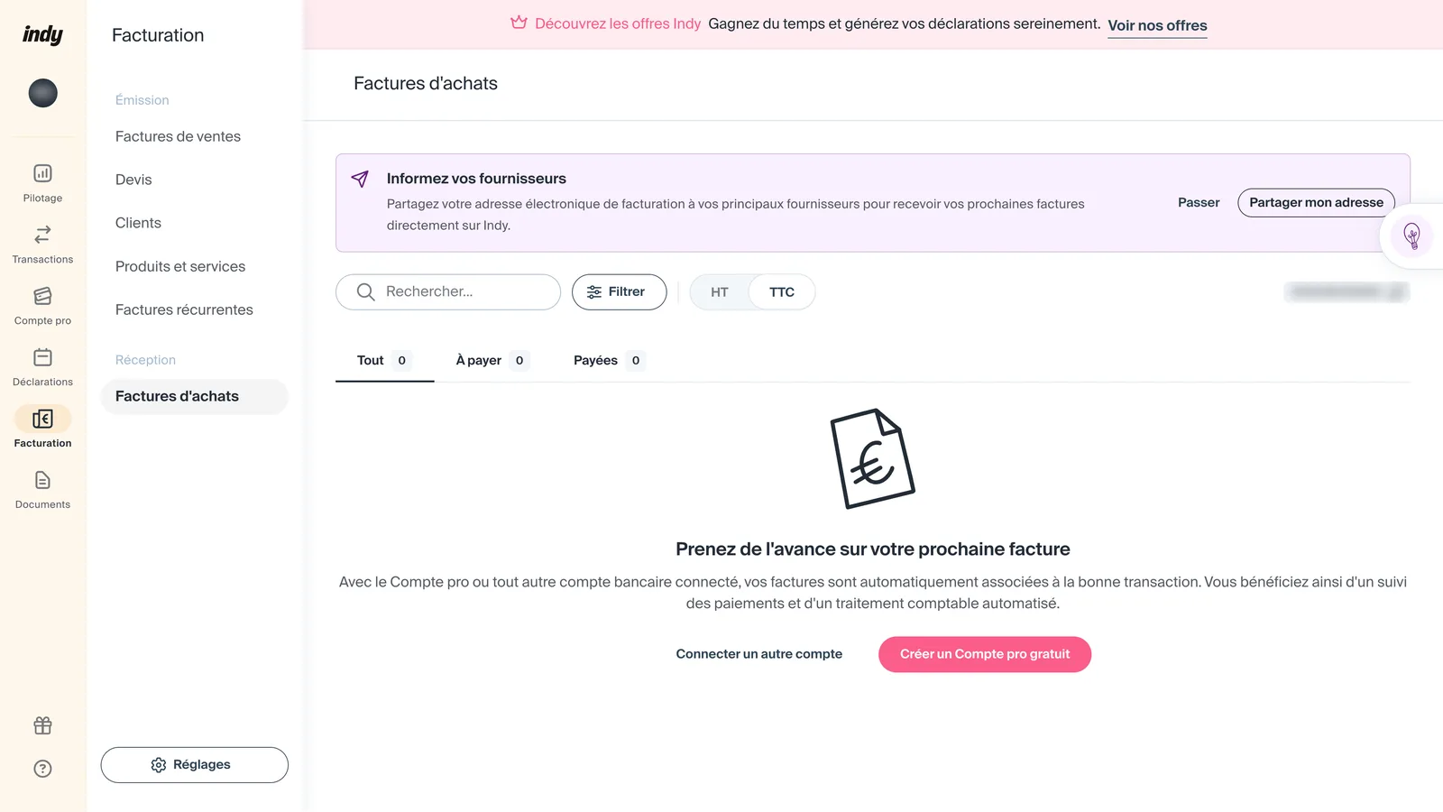Open Factures de ventes menu item

coord(178,136)
